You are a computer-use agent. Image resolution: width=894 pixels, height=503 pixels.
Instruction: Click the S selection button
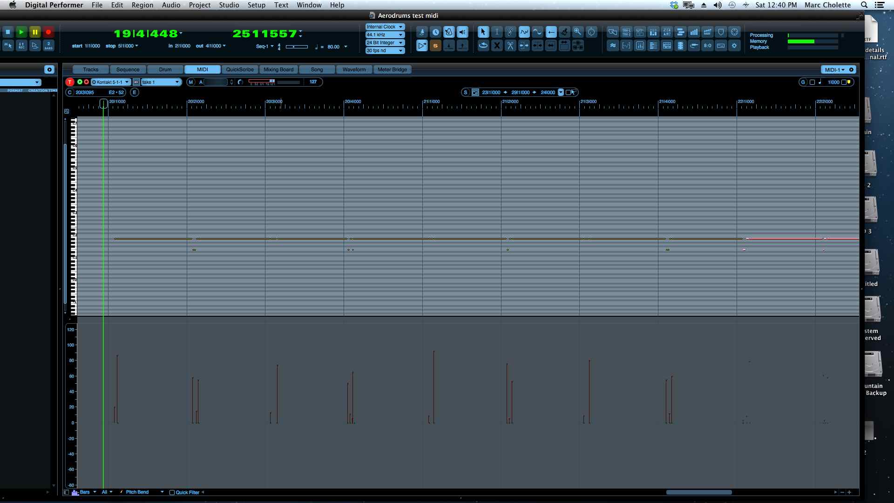coord(465,92)
